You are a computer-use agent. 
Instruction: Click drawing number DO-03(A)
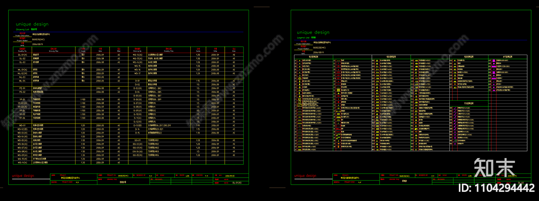coord(137,148)
